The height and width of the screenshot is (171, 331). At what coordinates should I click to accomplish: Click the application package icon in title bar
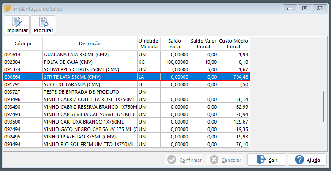point(7,9)
